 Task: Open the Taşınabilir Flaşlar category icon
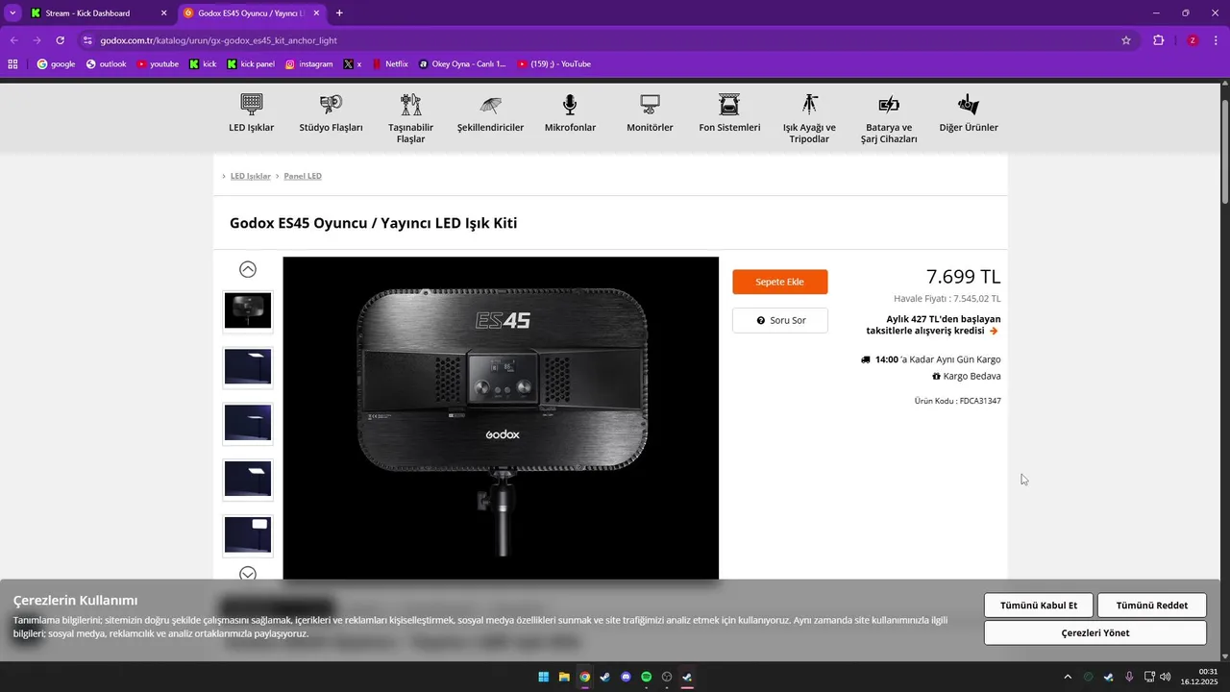411,104
